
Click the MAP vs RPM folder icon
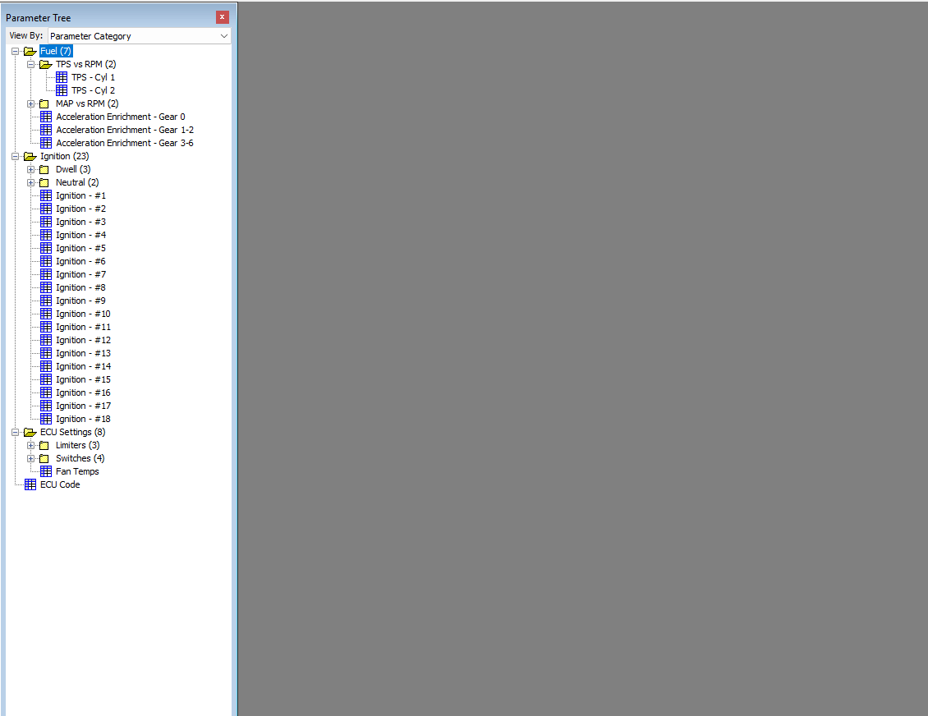pos(44,104)
